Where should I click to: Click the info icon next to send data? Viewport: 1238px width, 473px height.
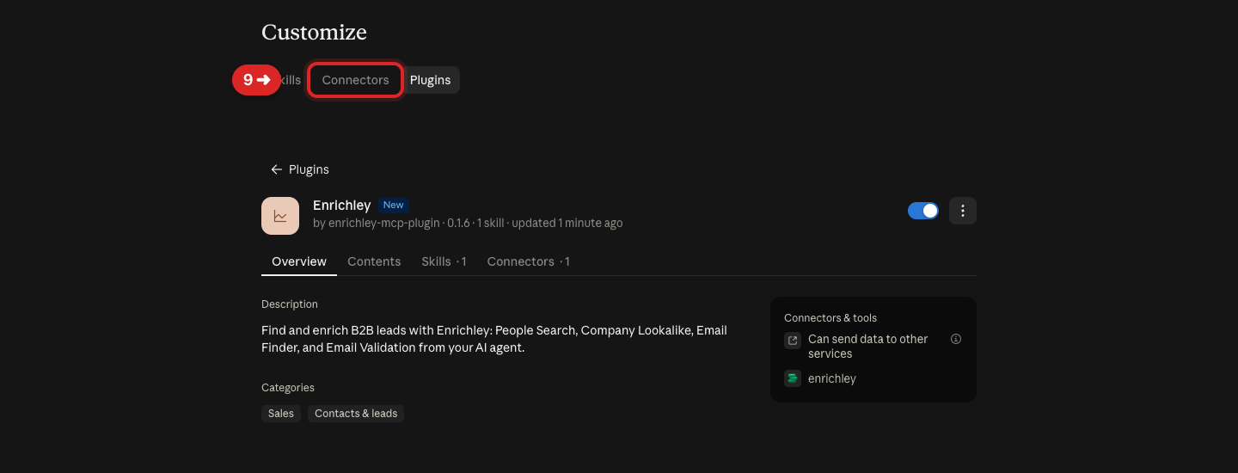[x=956, y=339]
